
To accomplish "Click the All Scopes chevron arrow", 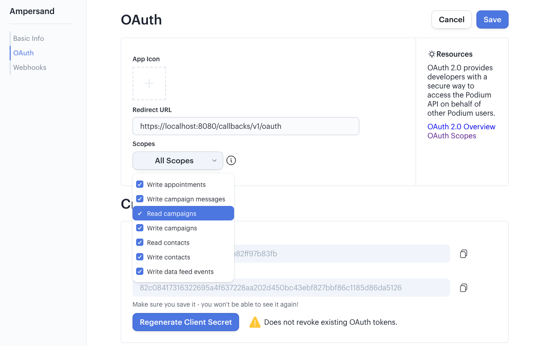I will 214,161.
